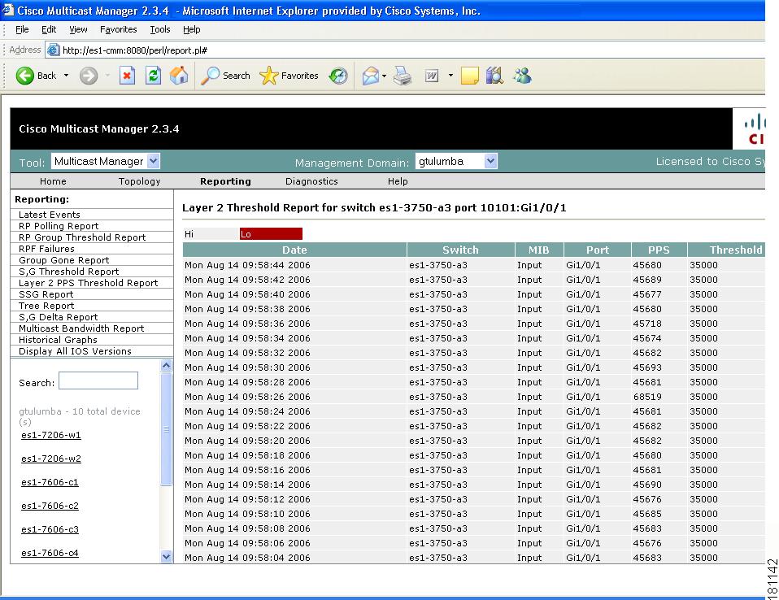Viewport: 779px width, 600px height.
Task: Select Display All IOS Versions
Action: click(75, 352)
